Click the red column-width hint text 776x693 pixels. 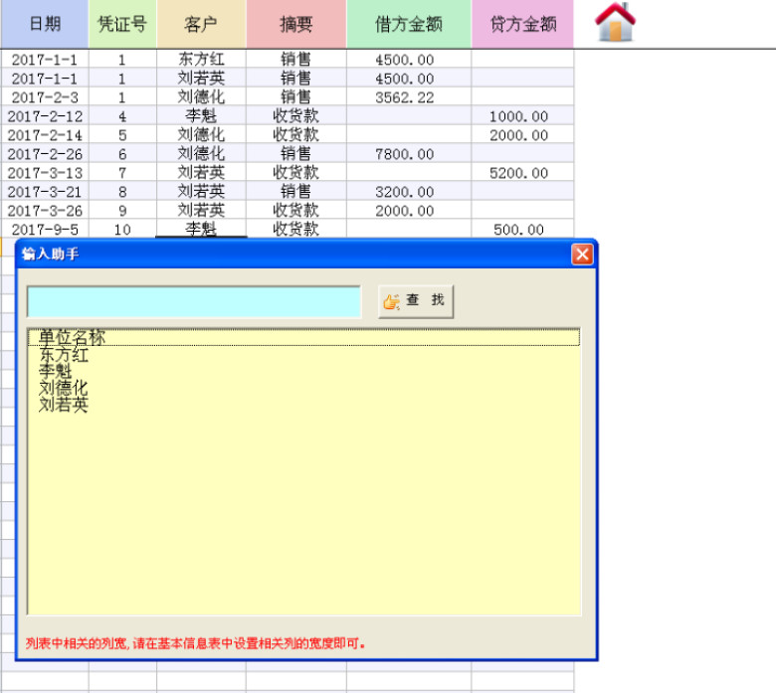[x=195, y=643]
